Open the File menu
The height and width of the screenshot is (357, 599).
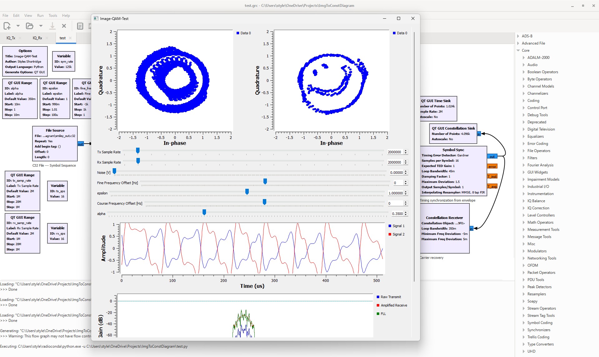(5, 16)
